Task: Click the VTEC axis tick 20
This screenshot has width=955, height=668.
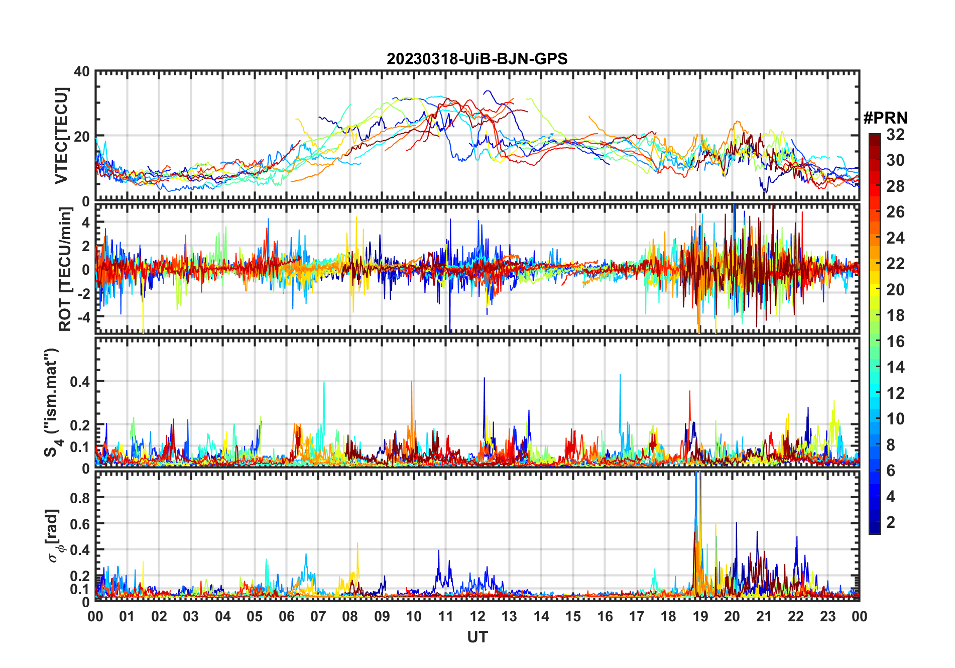Action: pyautogui.click(x=82, y=136)
